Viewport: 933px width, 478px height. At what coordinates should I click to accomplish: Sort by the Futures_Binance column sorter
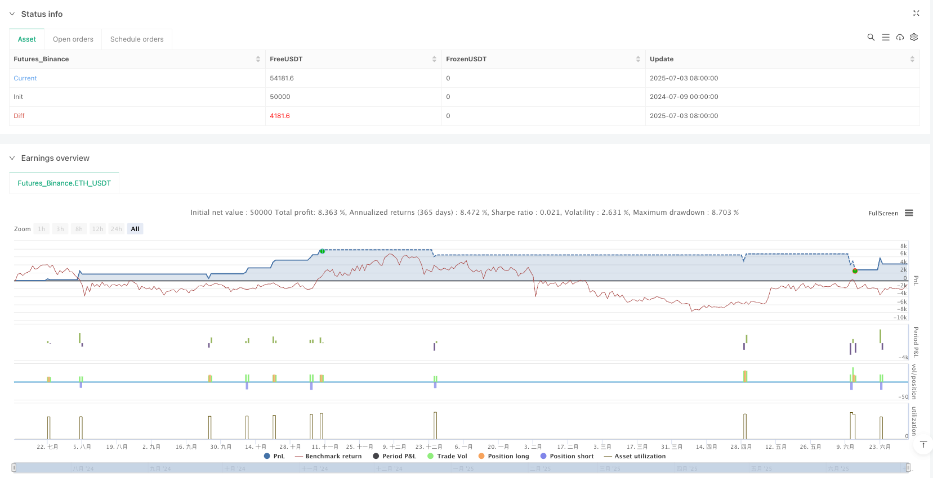tap(258, 59)
